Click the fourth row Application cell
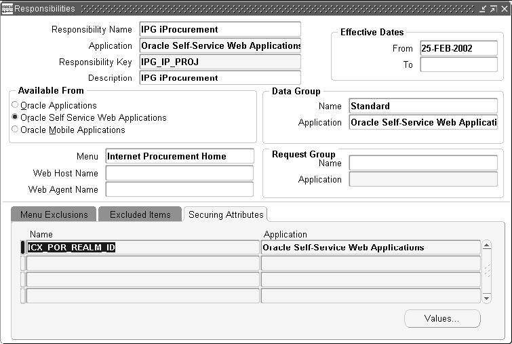512x344 pixels. [x=371, y=296]
